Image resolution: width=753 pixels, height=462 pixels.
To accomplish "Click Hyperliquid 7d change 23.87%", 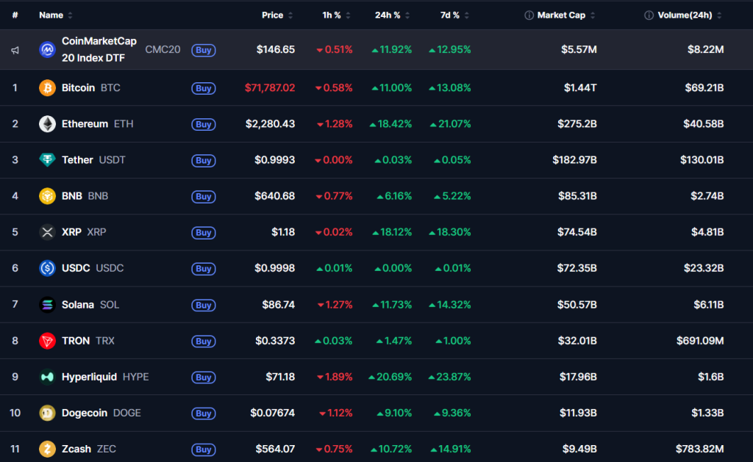I will click(x=449, y=377).
